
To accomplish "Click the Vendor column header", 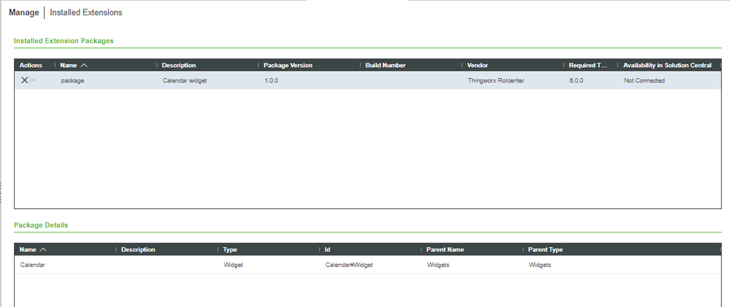I will 477,65.
